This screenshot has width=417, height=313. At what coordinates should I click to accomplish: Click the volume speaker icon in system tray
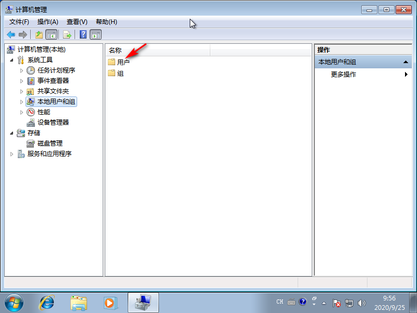point(361,303)
